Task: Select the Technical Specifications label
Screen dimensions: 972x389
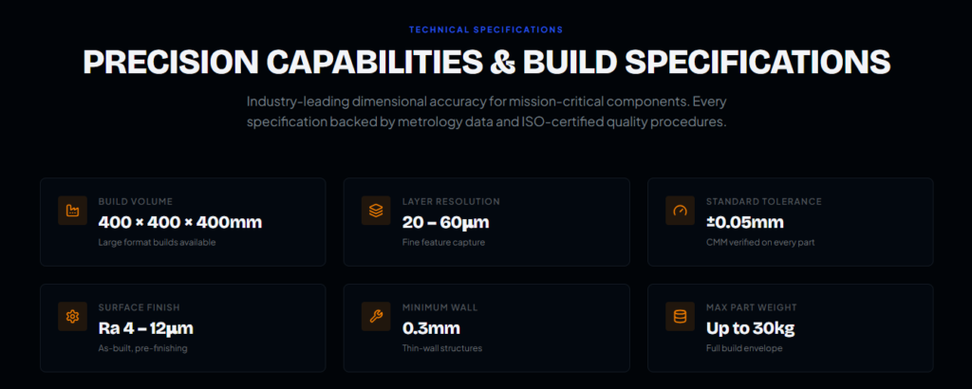Action: tap(486, 30)
